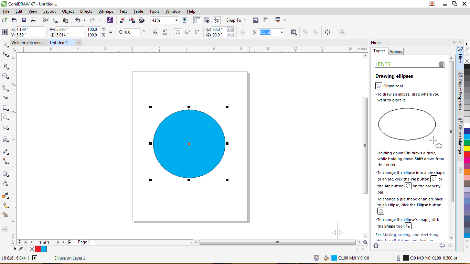Activate the Crop tool

(6, 66)
